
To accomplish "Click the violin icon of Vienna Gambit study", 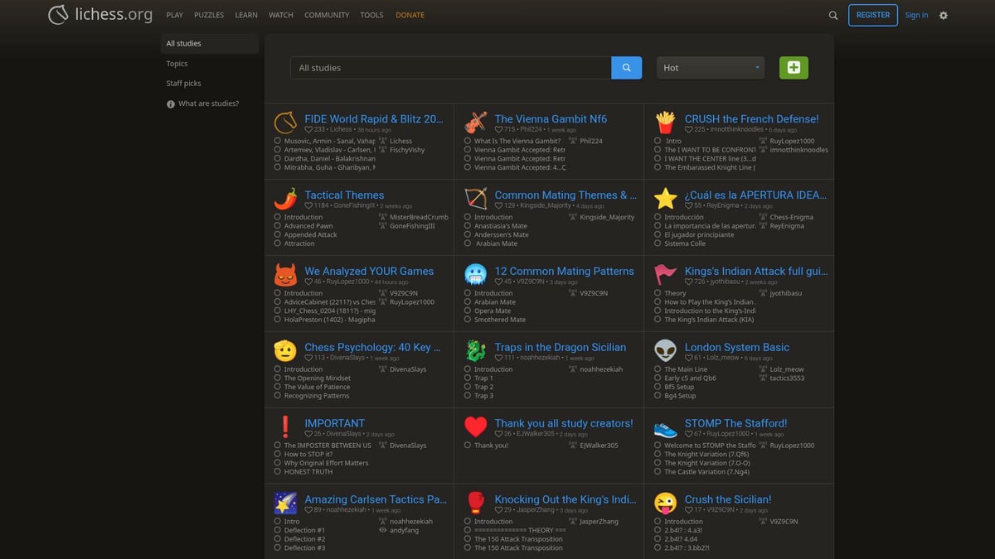I will coord(475,123).
